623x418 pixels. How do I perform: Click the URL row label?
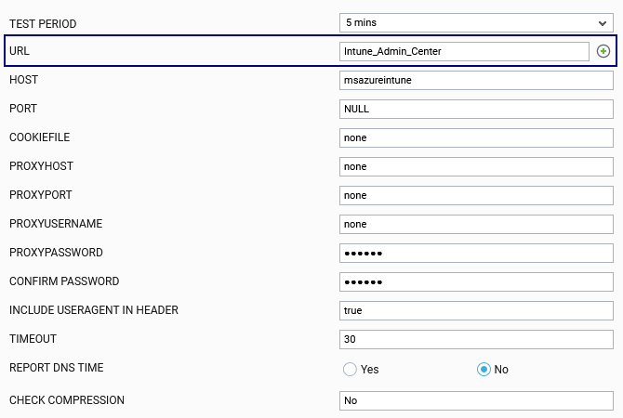click(20, 51)
